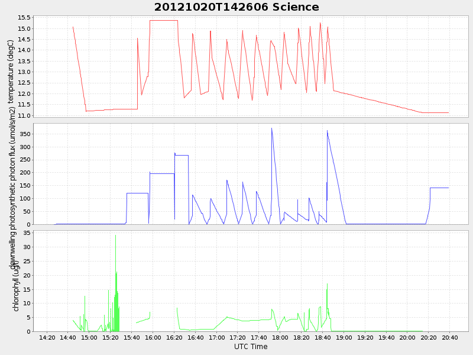Click the 15.0 temperature tick label

pos(24,28)
